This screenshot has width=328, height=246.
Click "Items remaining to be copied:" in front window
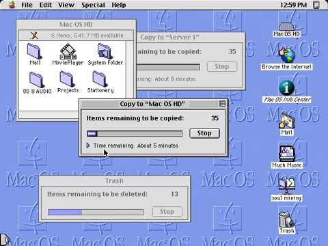135,118
